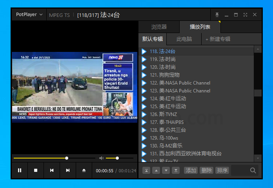Select playlist item 128. 泰·公共三台
The image size is (273, 188).
click(196, 130)
